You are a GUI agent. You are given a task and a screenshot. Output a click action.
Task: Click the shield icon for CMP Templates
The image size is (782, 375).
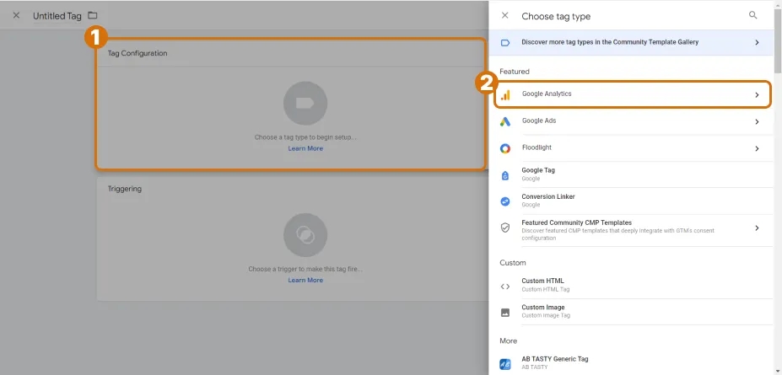(505, 228)
